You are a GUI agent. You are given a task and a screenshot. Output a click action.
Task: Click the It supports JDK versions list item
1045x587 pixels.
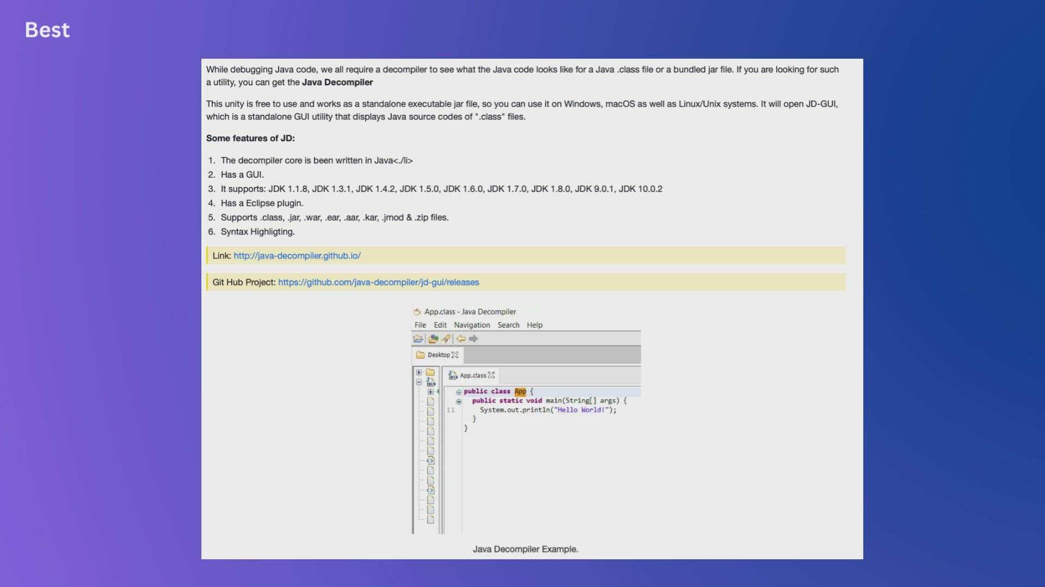[x=441, y=189]
